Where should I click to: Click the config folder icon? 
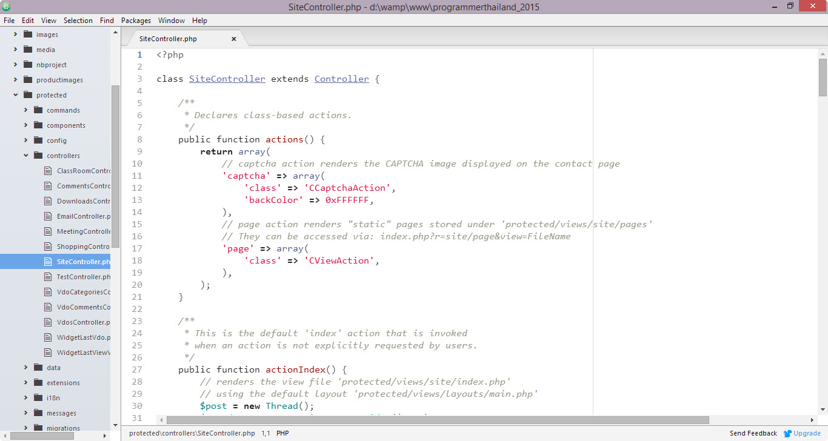point(38,141)
